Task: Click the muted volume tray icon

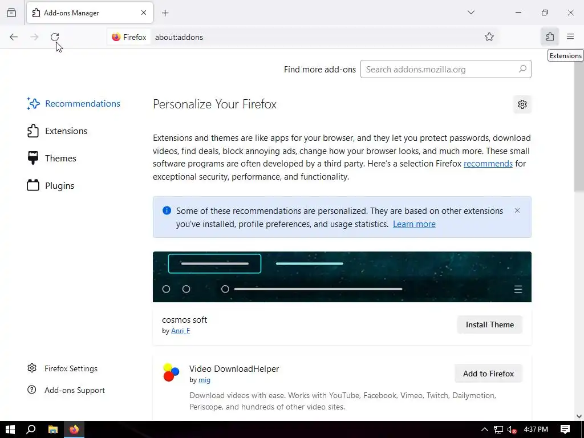Action: coord(512,429)
